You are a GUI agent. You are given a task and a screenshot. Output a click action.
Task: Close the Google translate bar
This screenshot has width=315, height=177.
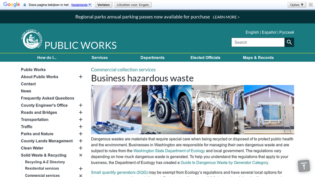coord(311,5)
